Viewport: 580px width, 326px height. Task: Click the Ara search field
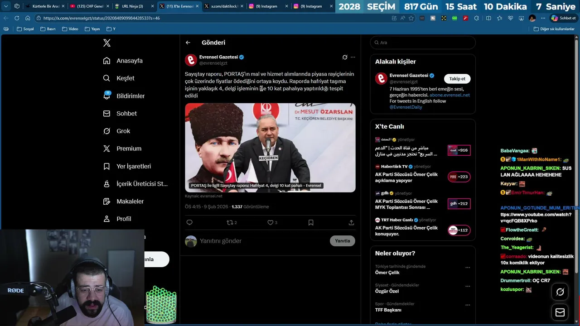[423, 43]
